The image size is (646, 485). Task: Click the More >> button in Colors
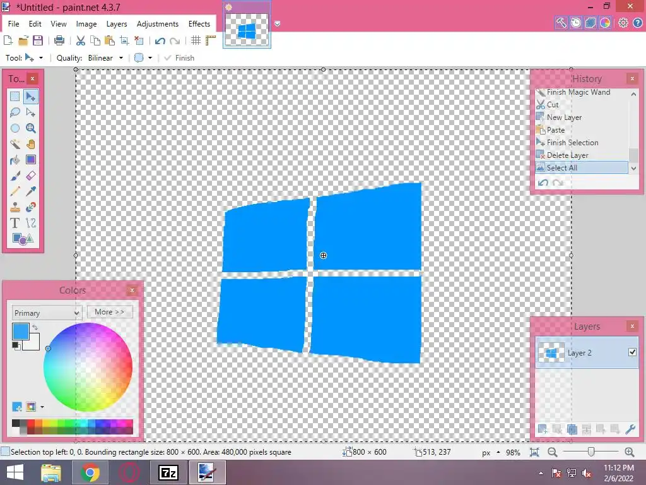(110, 312)
